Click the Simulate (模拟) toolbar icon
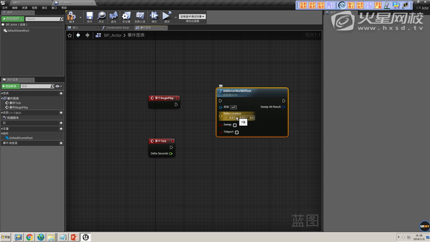This screenshot has width=430, height=242. tap(154, 16)
